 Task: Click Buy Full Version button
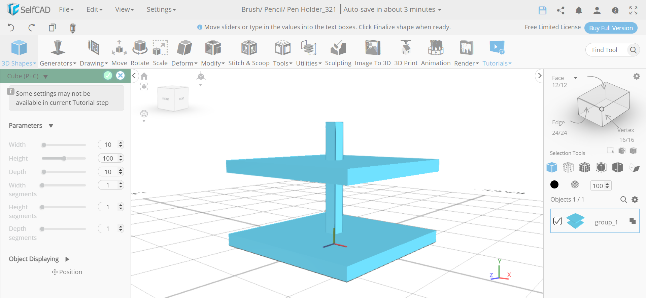coord(611,28)
